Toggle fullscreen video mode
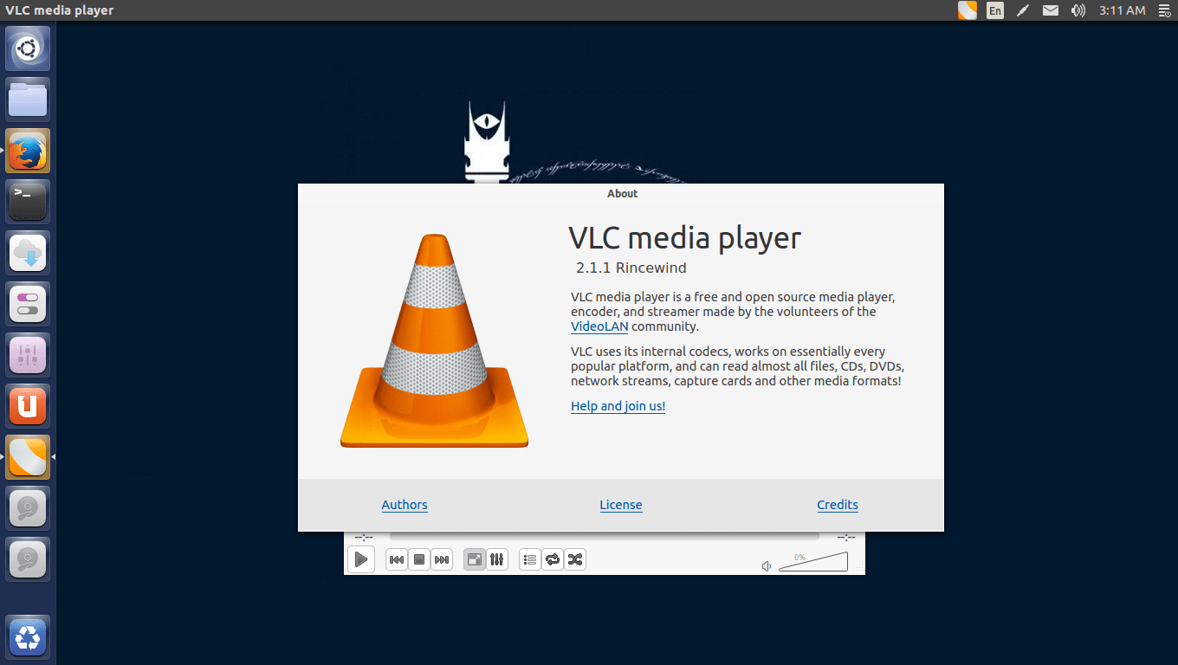This screenshot has height=665, width=1178. pos(474,559)
